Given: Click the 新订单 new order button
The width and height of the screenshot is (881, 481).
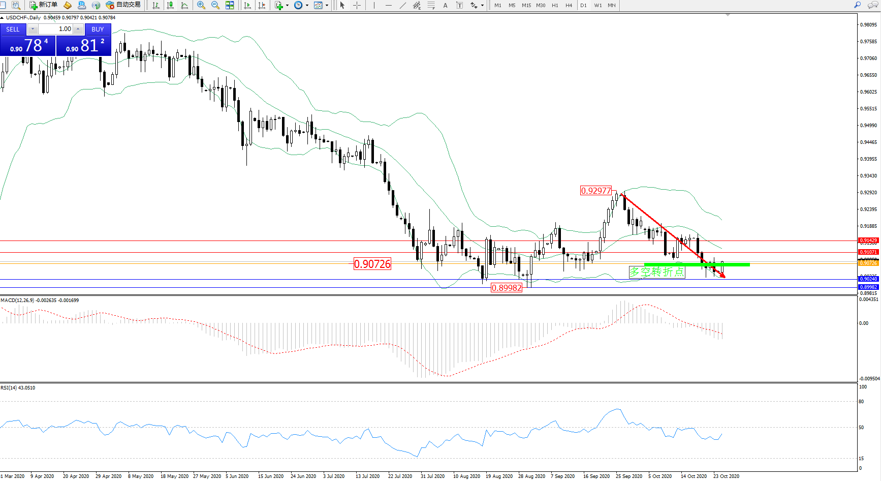Looking at the screenshot, I should [x=43, y=5].
